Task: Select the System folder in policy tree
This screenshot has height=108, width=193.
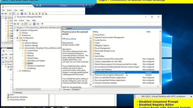Action: click(x=30, y=63)
